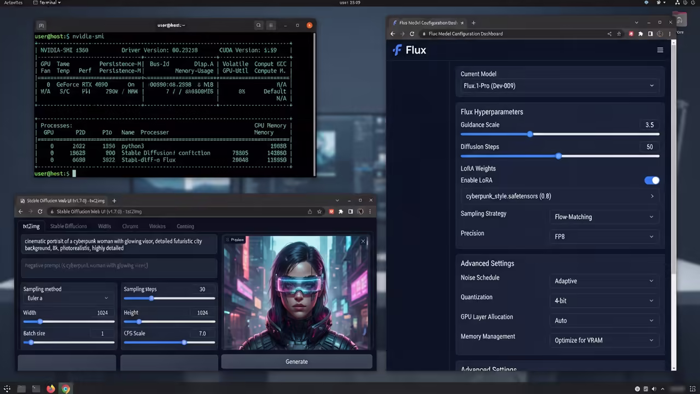Open the Terminal menu in the top bar

[47, 3]
